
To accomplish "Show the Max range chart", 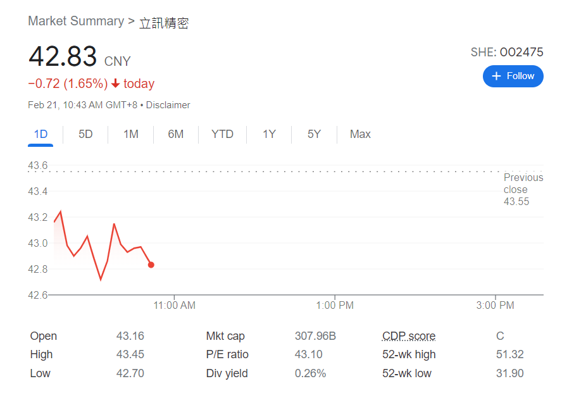I will [360, 134].
